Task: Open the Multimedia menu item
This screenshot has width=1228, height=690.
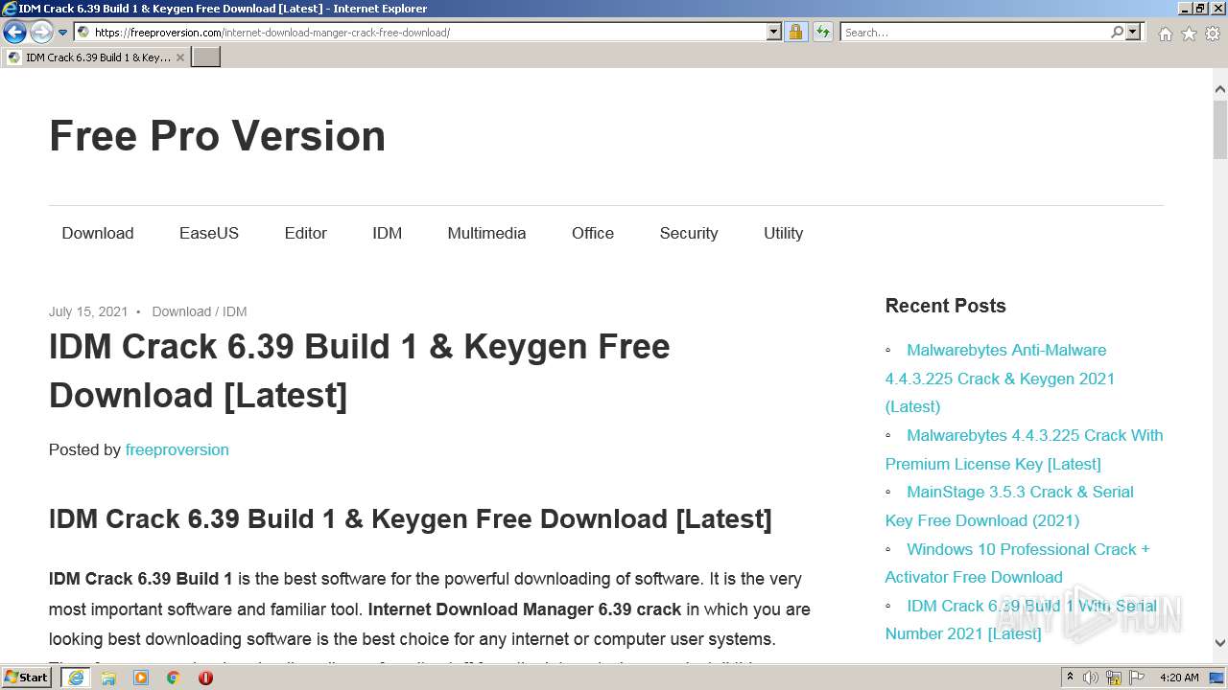Action: 486,233
